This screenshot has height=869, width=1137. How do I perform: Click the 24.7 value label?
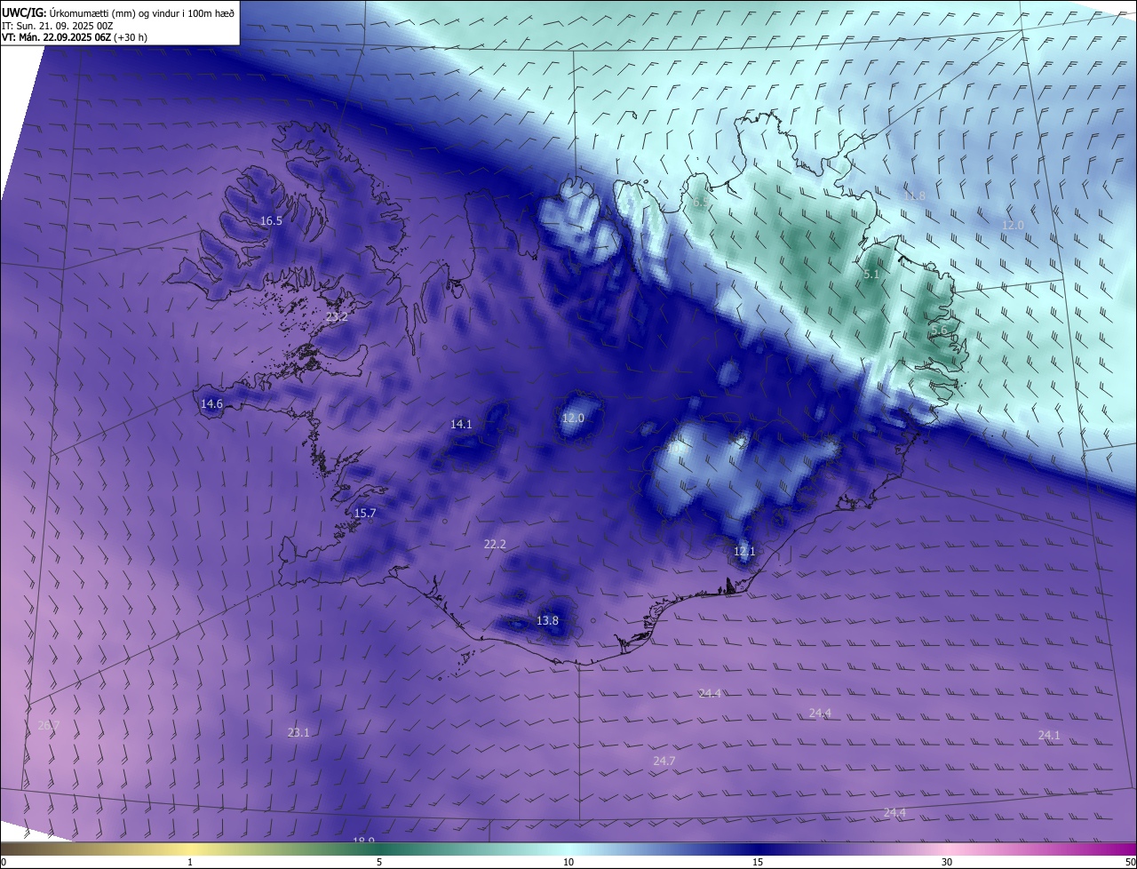[x=664, y=761]
